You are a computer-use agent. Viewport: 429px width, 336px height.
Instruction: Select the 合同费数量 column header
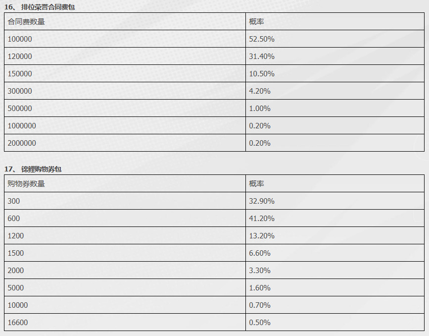[x=125, y=21]
